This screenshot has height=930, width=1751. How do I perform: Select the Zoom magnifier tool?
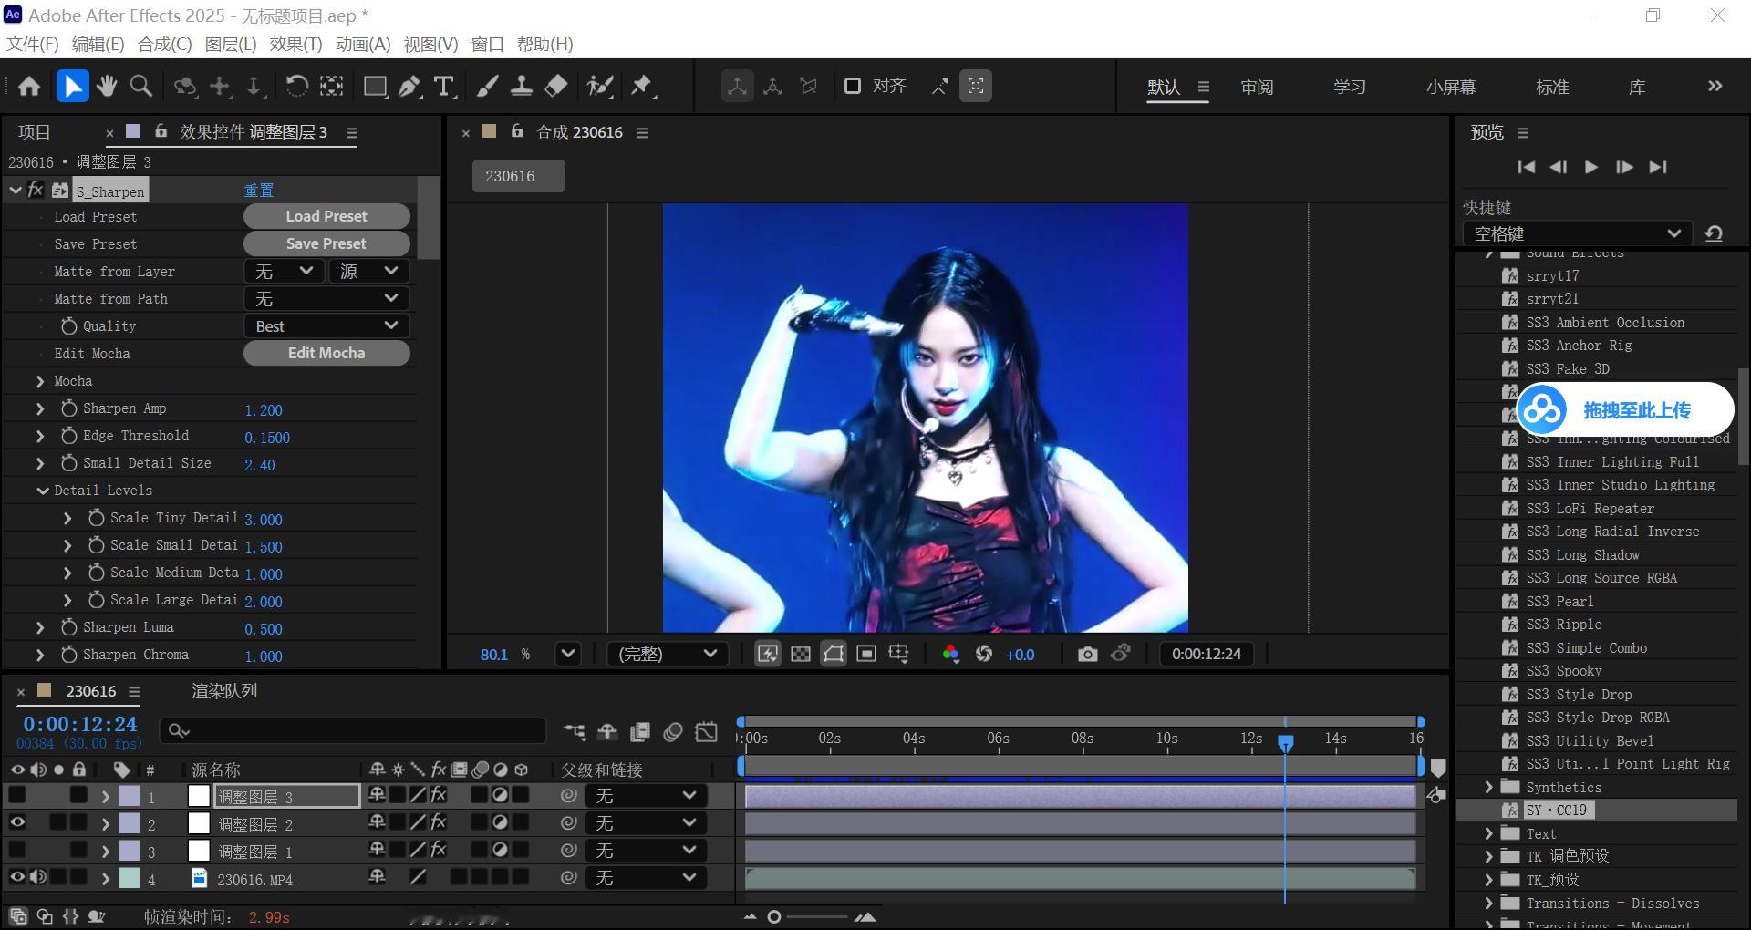pos(141,87)
